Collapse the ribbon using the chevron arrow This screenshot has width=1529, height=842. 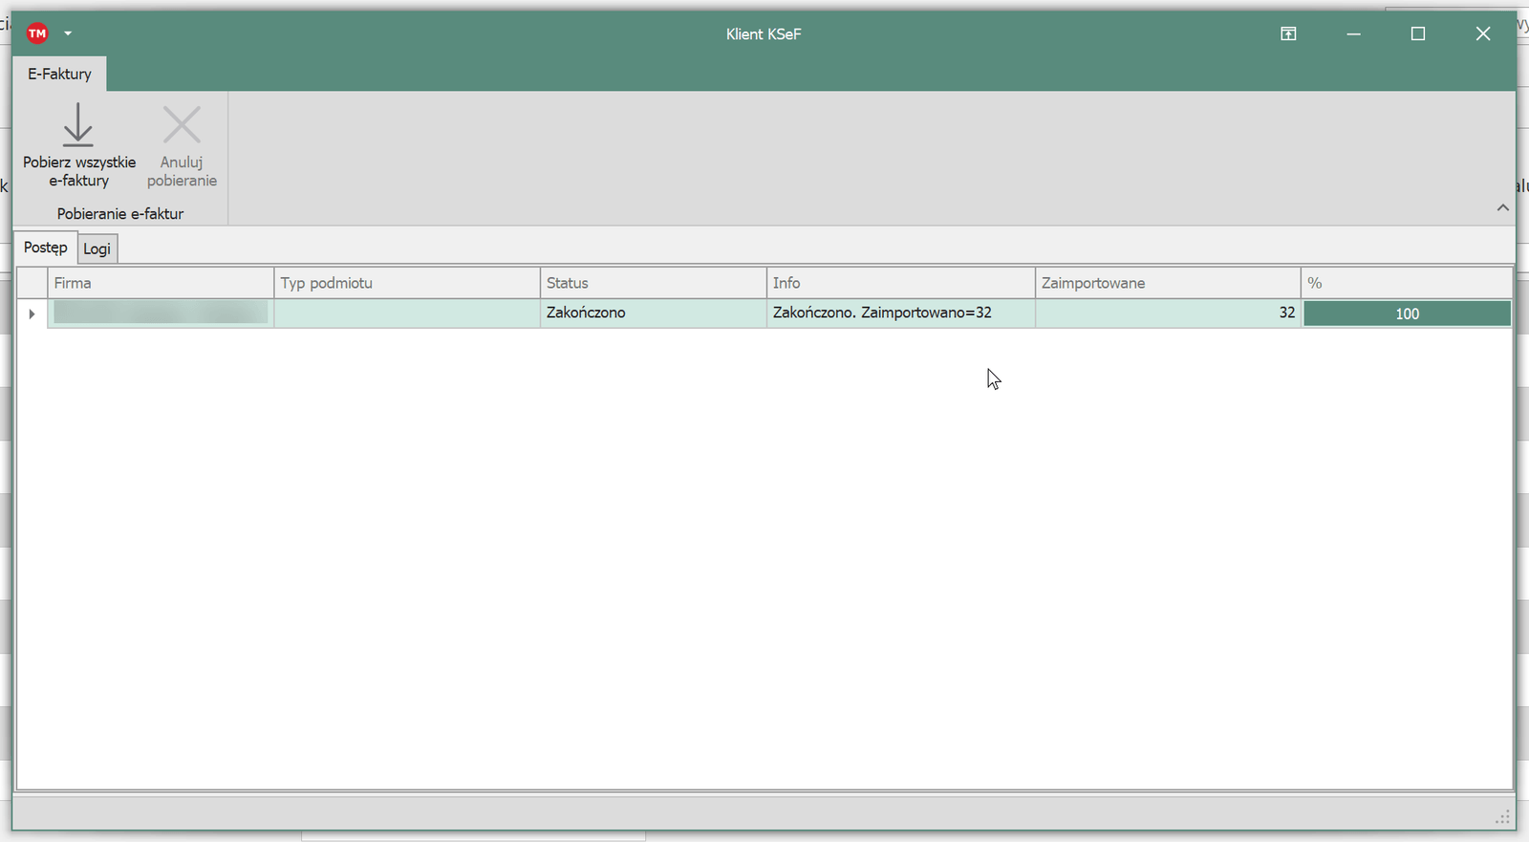point(1502,207)
